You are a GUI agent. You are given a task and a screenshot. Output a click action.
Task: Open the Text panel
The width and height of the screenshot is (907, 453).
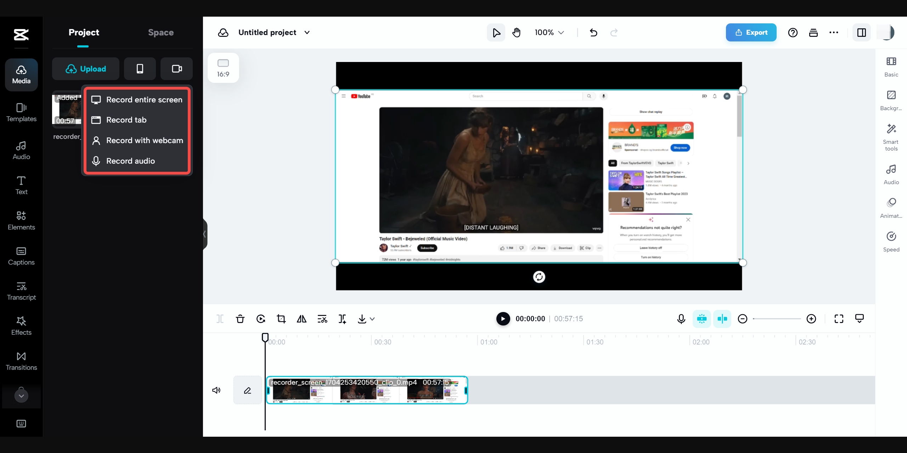21,185
